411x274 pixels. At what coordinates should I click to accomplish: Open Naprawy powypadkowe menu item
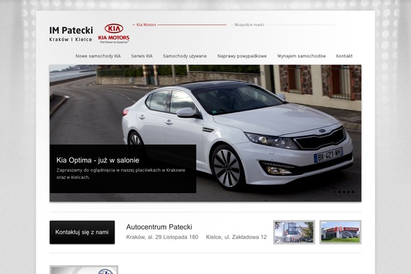click(242, 55)
